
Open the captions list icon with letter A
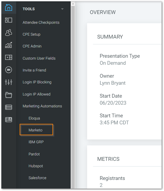9,120
